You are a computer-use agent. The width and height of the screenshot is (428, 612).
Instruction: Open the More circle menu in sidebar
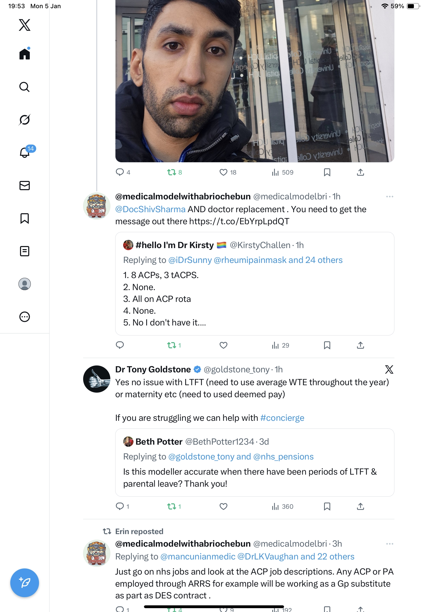[25, 317]
